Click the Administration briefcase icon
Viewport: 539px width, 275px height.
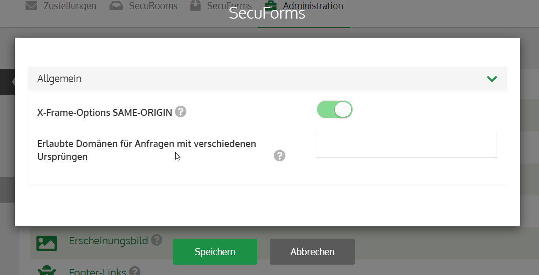(270, 6)
